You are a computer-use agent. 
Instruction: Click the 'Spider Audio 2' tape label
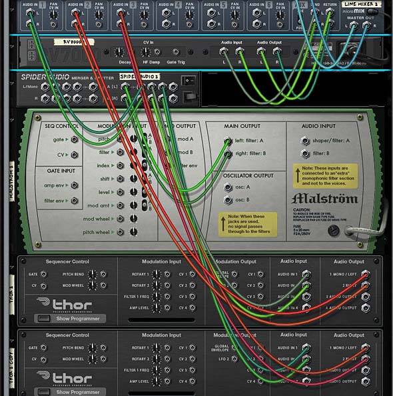139,77
